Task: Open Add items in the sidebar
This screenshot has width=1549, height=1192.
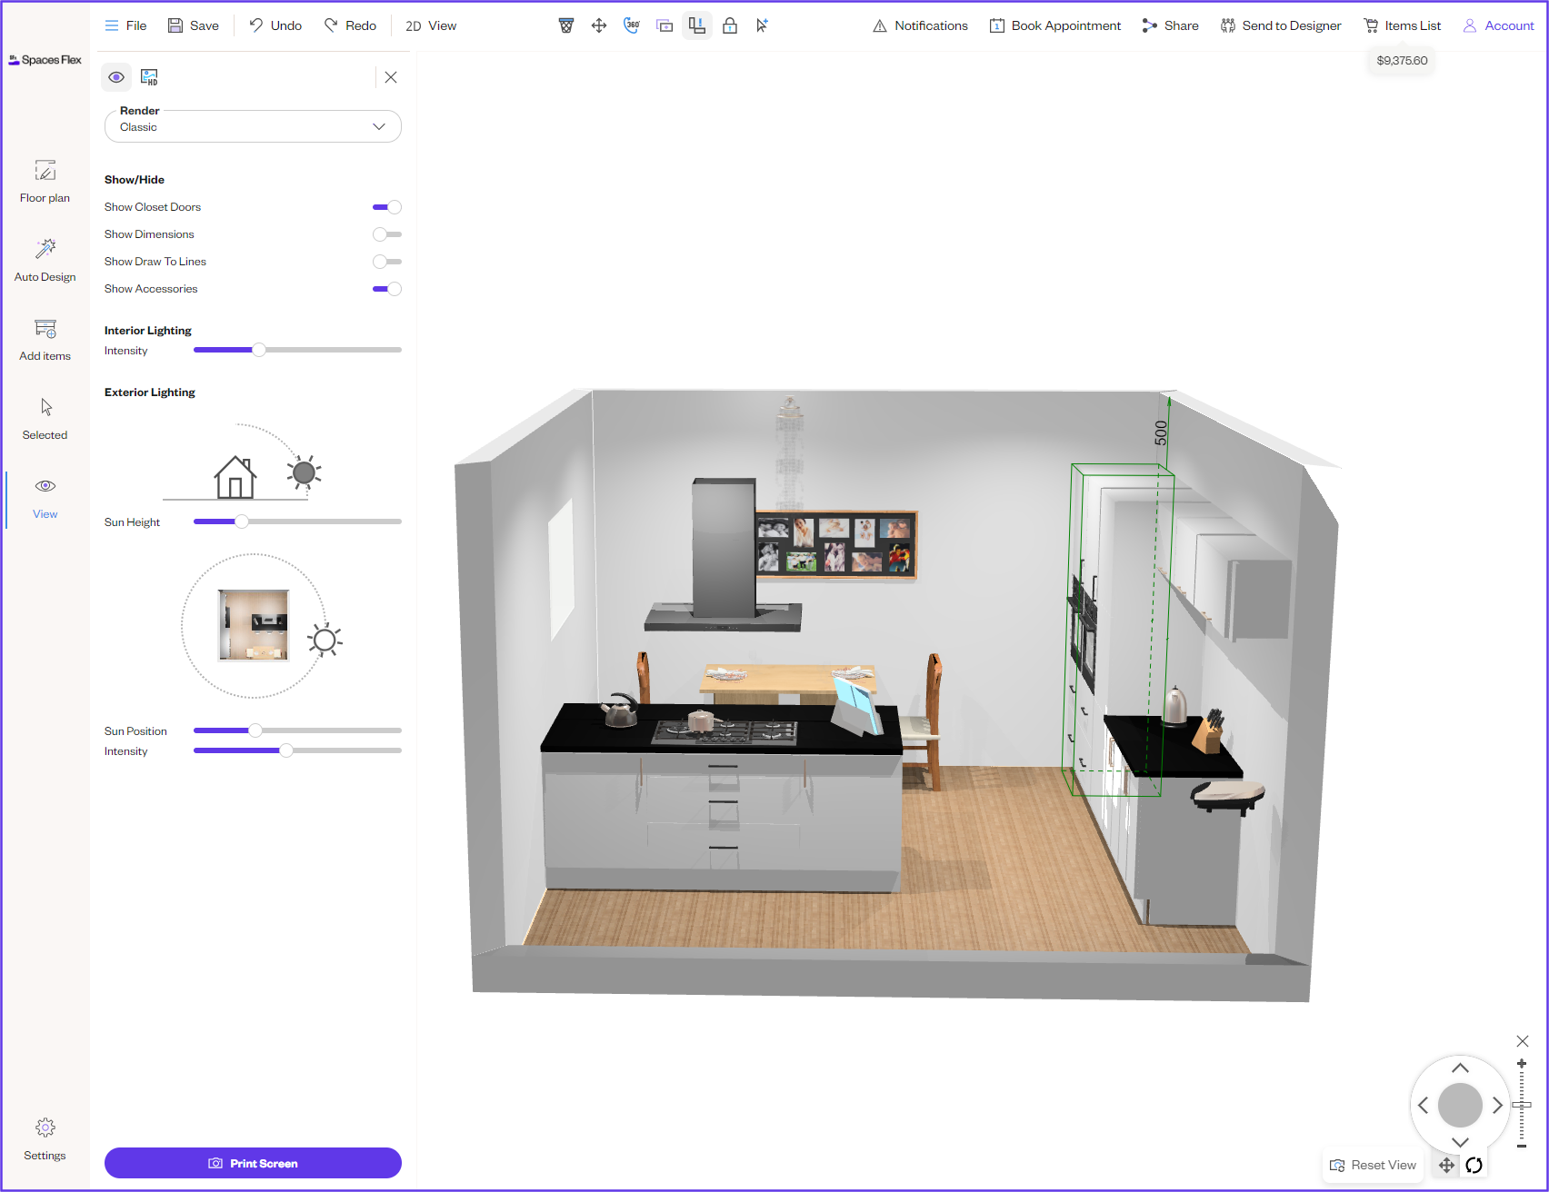Action: click(45, 339)
